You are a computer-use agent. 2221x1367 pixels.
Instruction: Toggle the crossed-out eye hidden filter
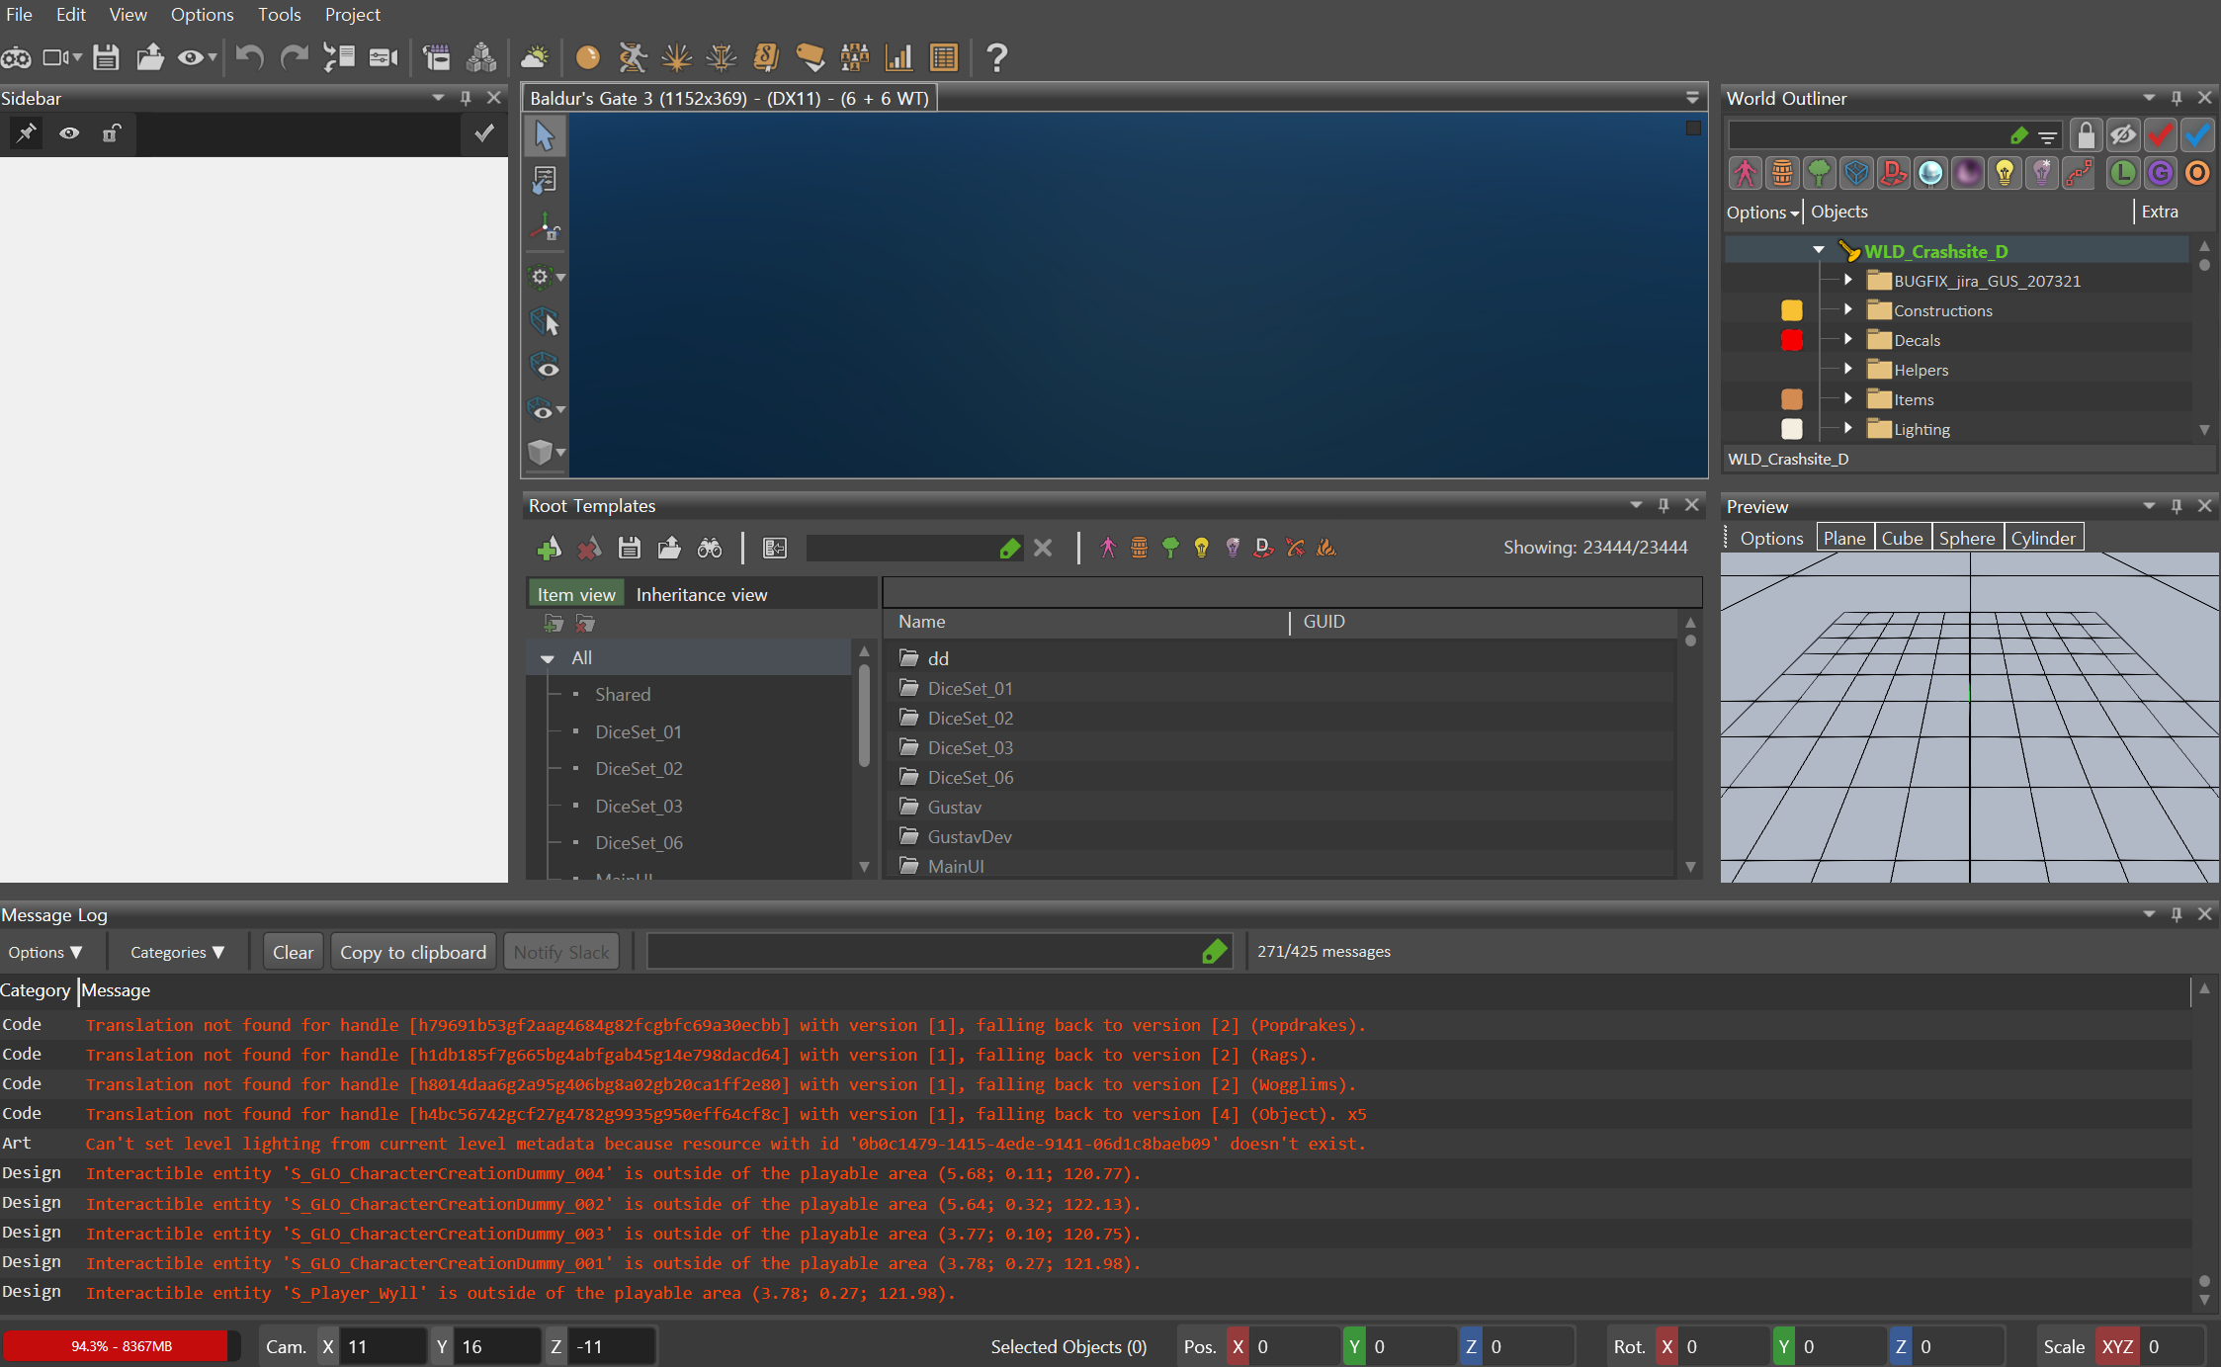(x=2122, y=133)
